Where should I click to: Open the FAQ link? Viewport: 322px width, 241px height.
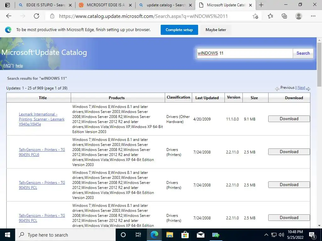(7, 66)
